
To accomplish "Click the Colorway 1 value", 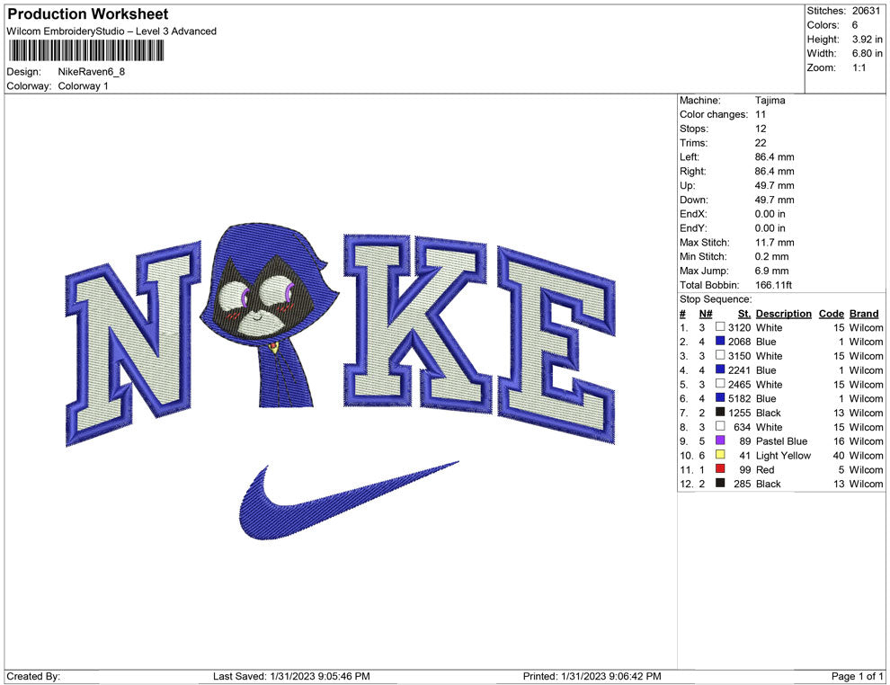I will [83, 85].
